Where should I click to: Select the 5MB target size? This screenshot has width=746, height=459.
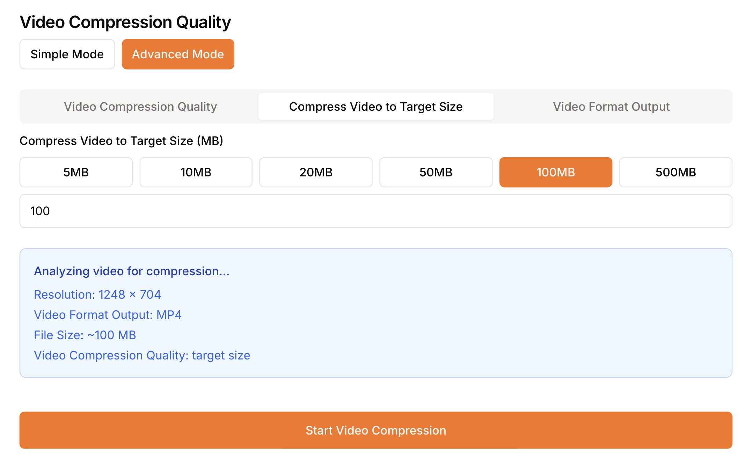coord(76,172)
